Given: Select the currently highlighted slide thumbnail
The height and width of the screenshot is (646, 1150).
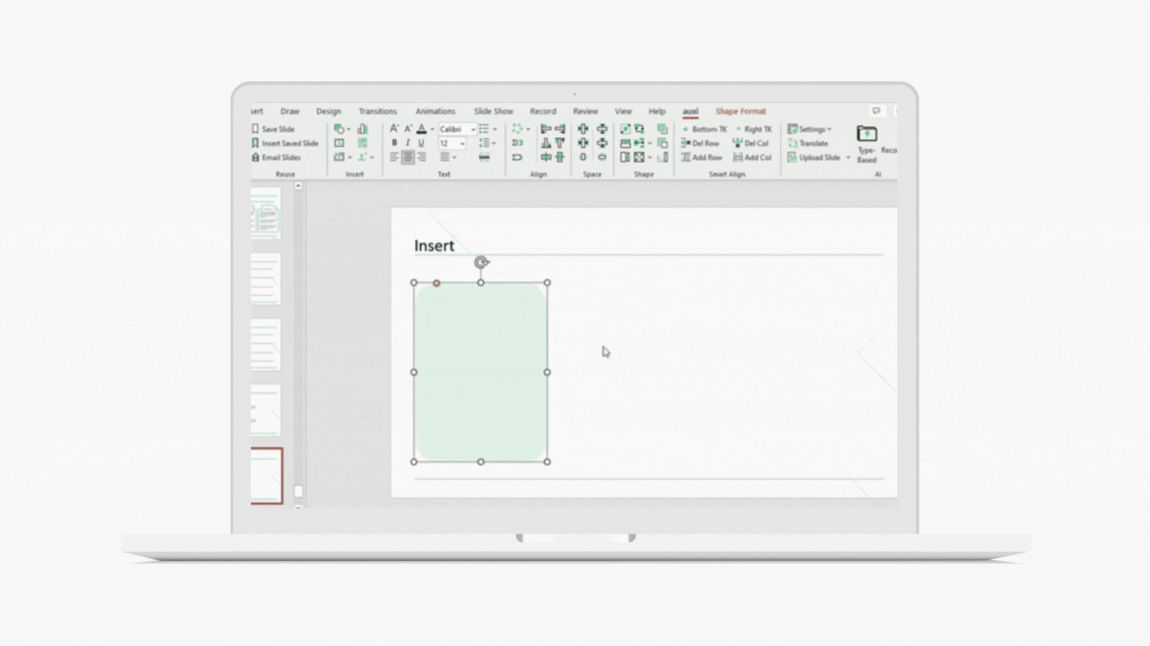Looking at the screenshot, I should click(267, 476).
